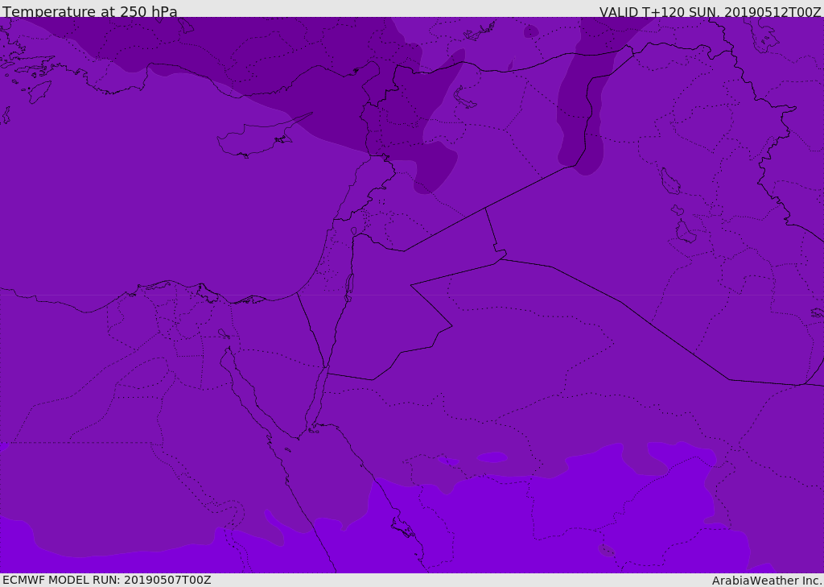Viewport: 824px width, 587px height.
Task: Click the 'VALID T+120 SUN. 20190512T00Z' label
Action: coord(710,12)
